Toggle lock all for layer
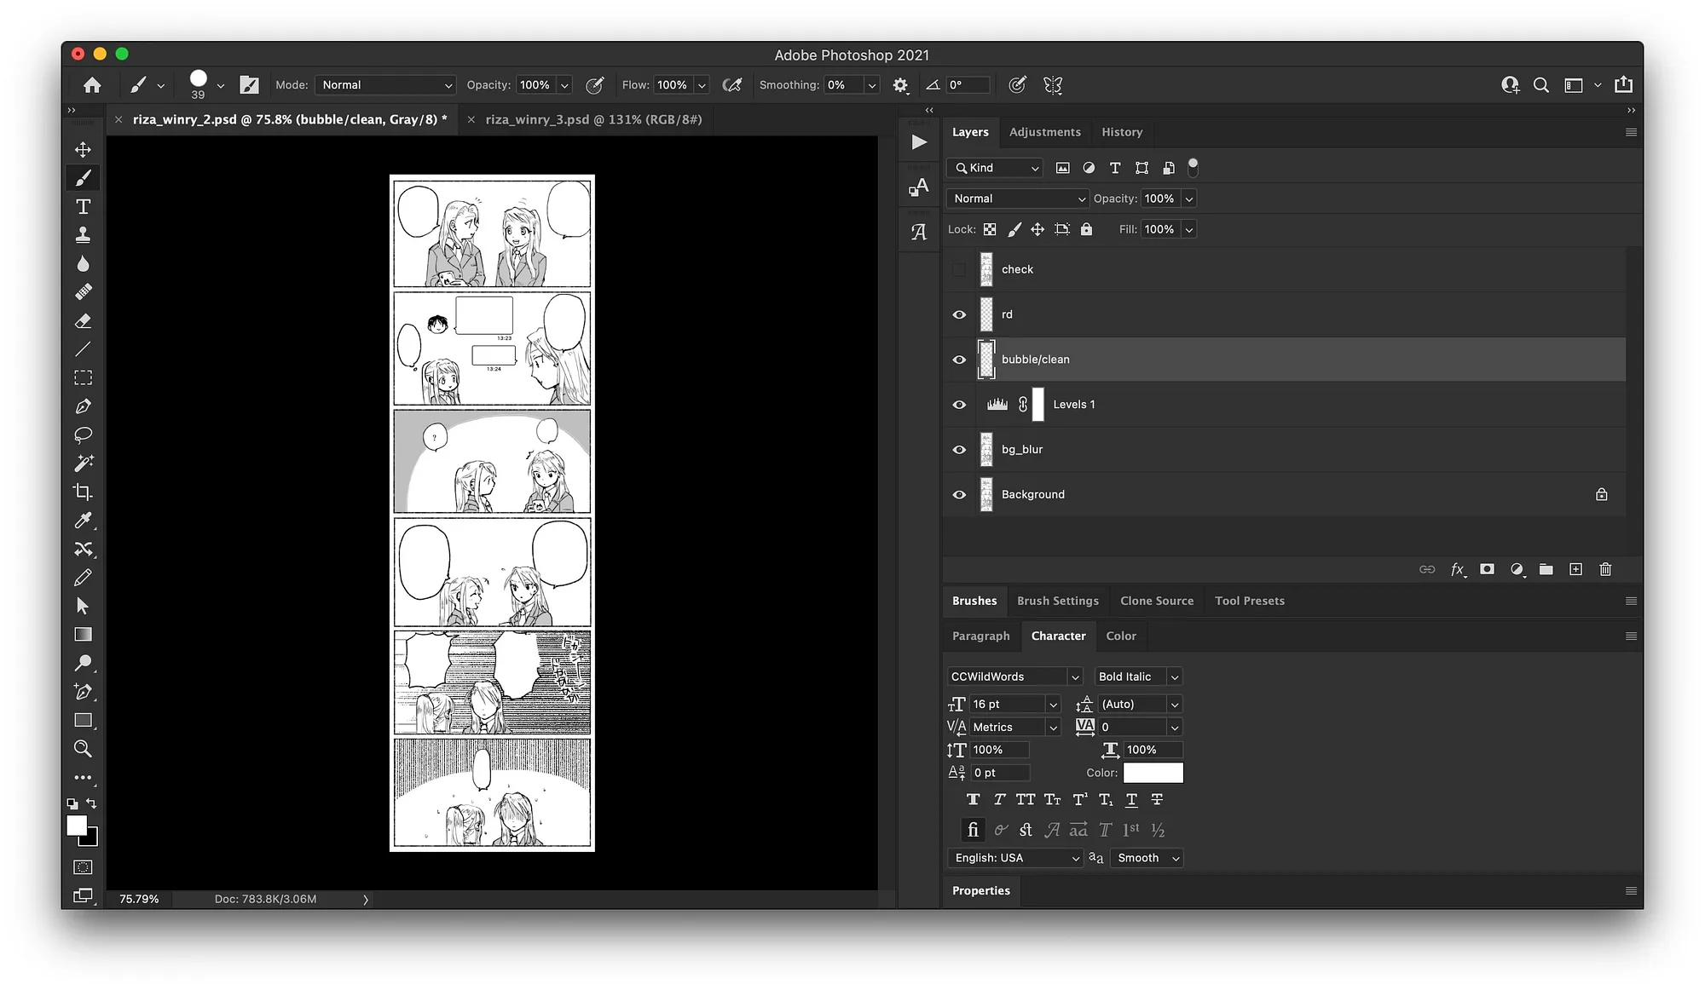1705x990 pixels. [x=1086, y=229]
